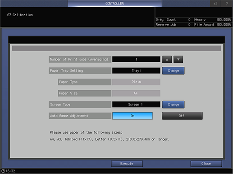Change the Paper Tray Setting
The image size is (233, 174).
173,71
